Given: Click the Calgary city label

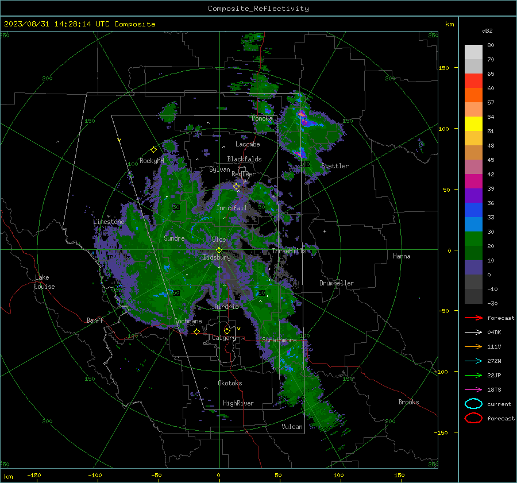Looking at the screenshot, I should click(x=224, y=338).
